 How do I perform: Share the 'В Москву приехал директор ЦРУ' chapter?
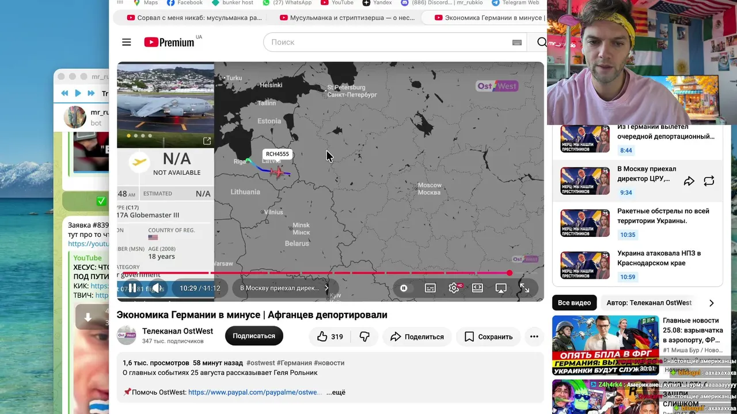[689, 181]
